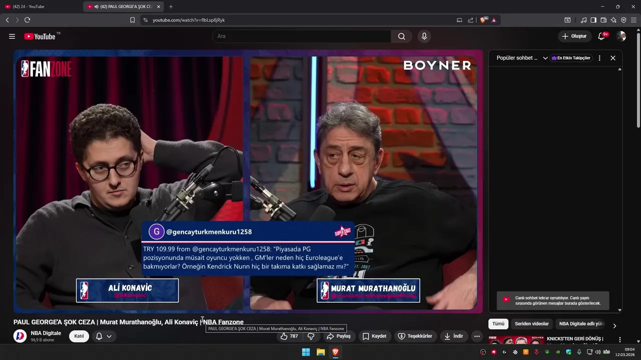641x360 pixels.
Task: Open the Brave browser main menu
Action: coord(633,20)
